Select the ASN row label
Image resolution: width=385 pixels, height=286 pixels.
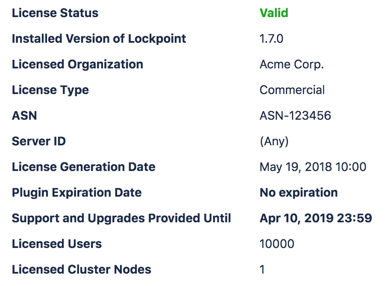tap(24, 115)
